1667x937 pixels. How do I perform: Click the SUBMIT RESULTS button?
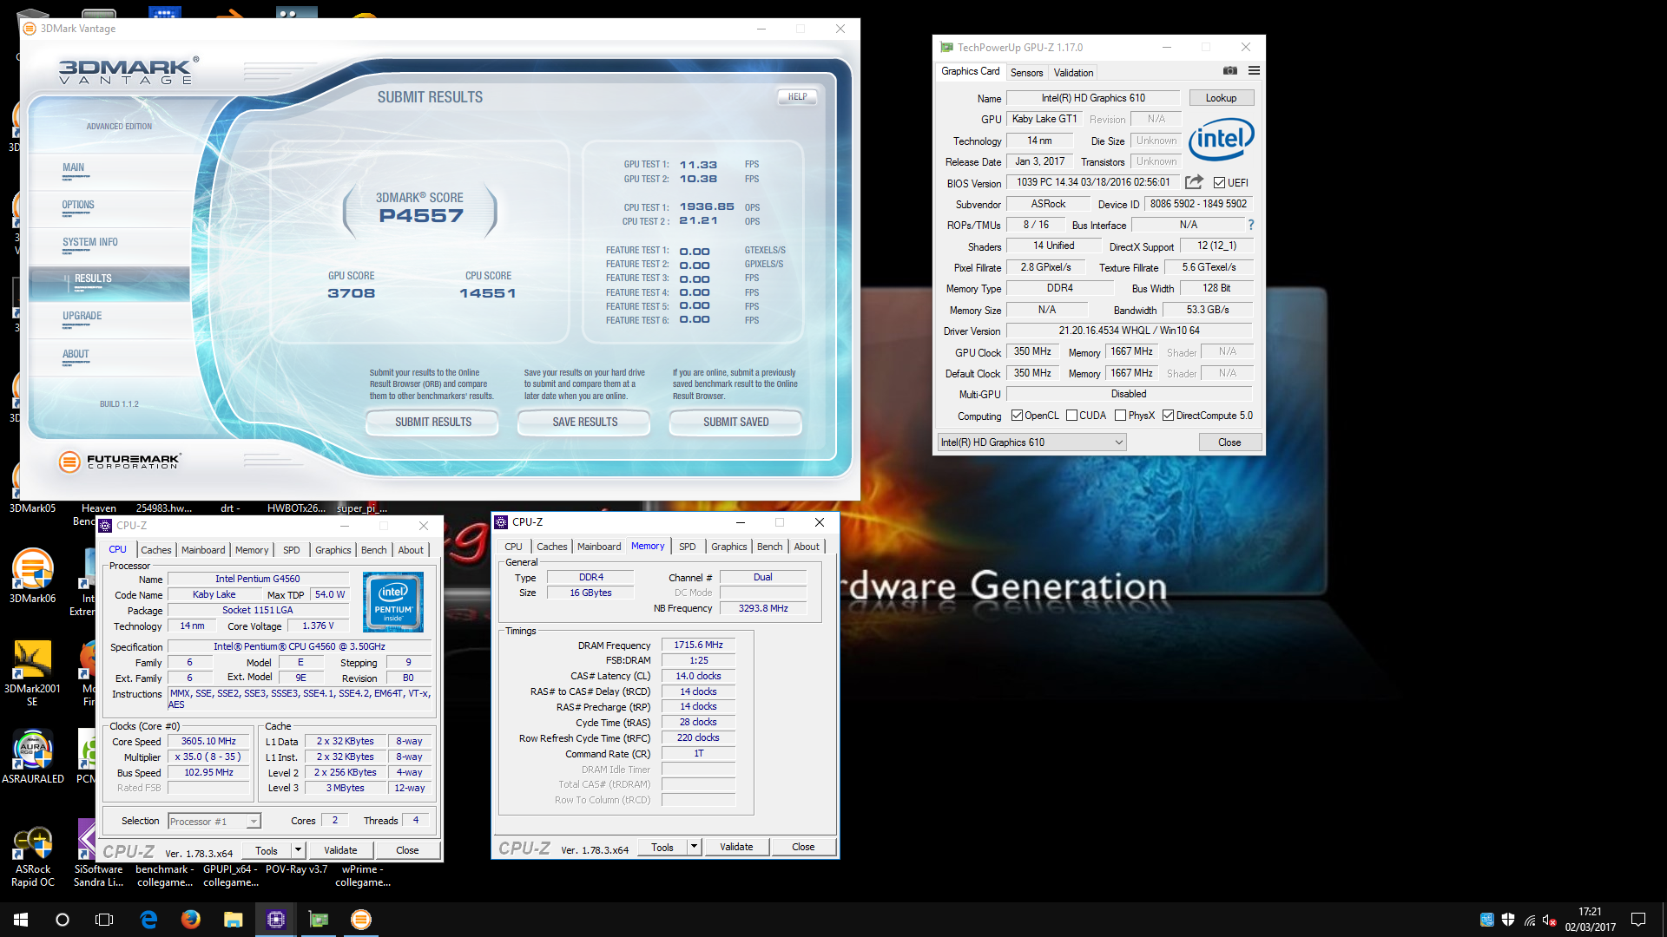point(432,423)
